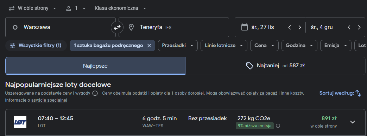Go to previous return date

[349, 27]
